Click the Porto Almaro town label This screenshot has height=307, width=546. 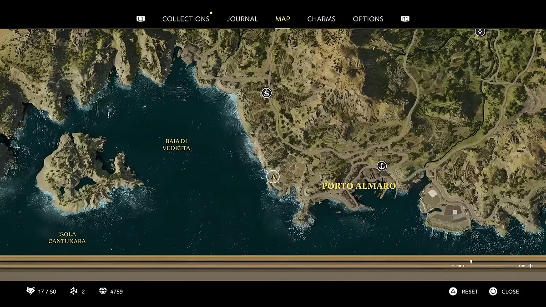coord(359,186)
